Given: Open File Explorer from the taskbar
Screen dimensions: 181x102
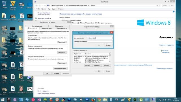Looking at the screenshot, I should [x=105, y=100].
